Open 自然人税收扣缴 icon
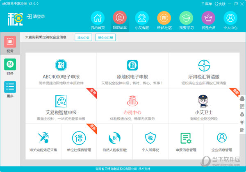This screenshot has width=246, height=172. pyautogui.click(x=115, y=138)
